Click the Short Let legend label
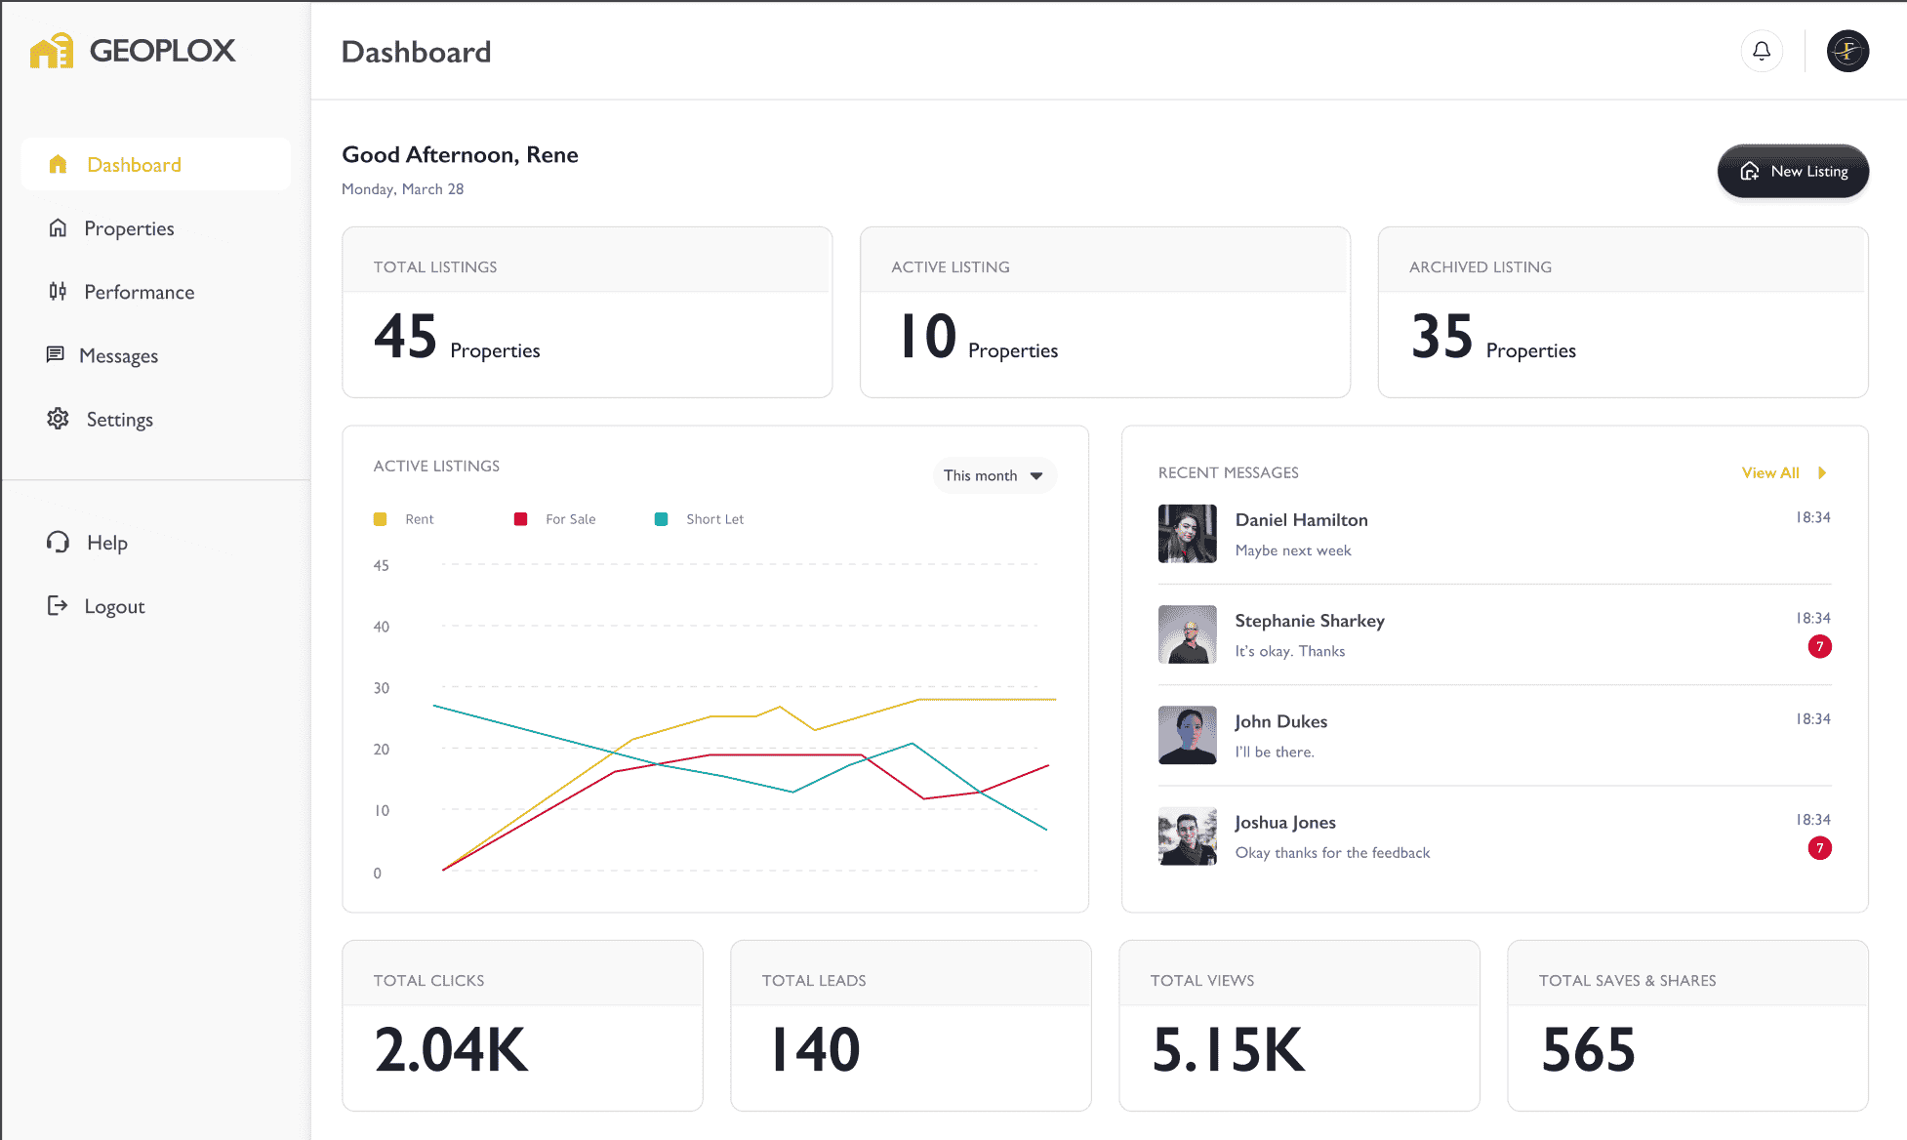The height and width of the screenshot is (1140, 1907). (714, 519)
